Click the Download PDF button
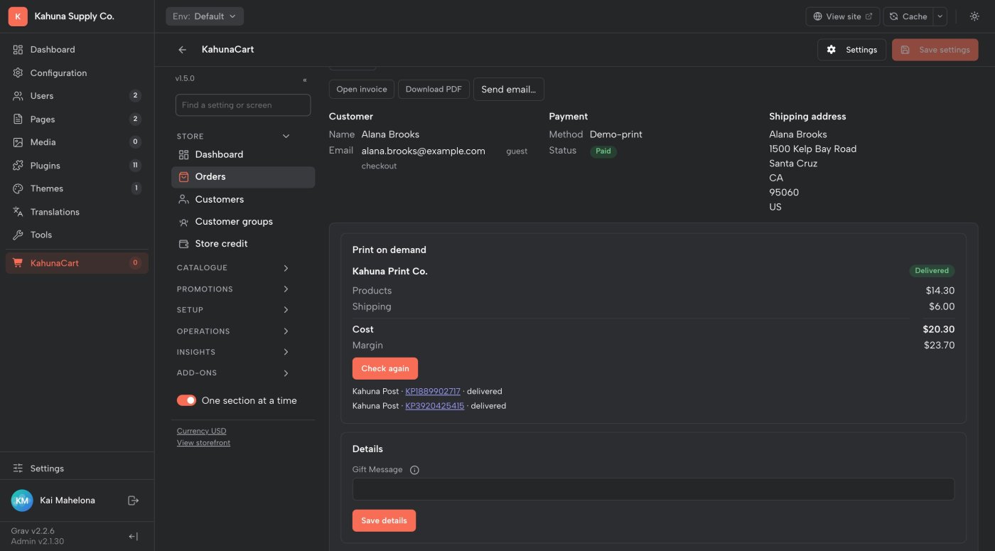 (x=434, y=90)
